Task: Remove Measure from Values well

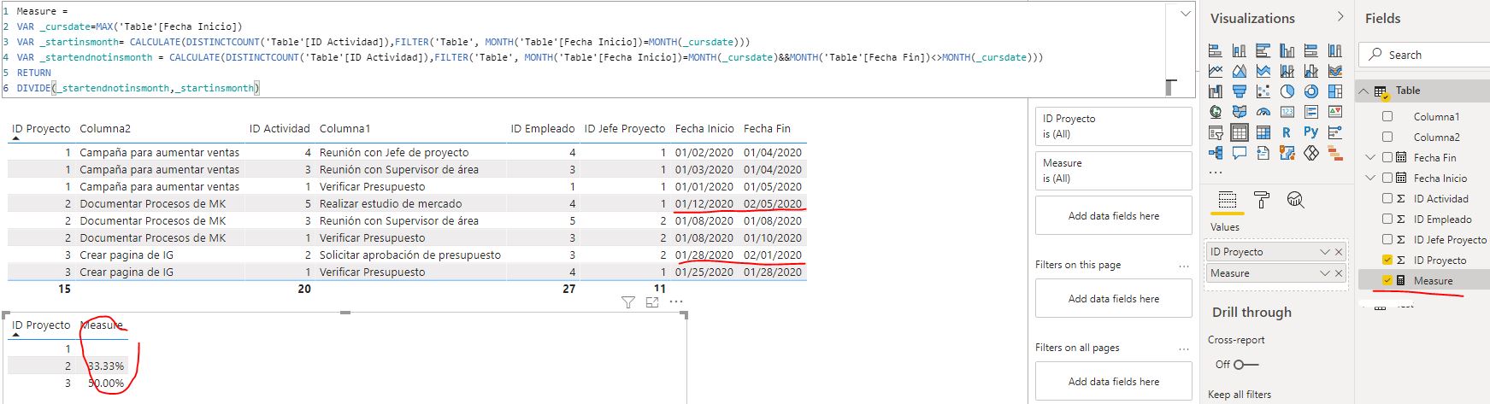Action: point(1339,273)
